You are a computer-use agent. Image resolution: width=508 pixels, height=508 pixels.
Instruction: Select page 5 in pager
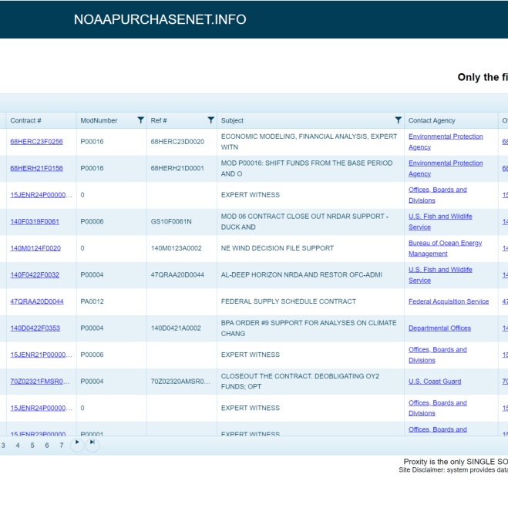click(32, 446)
